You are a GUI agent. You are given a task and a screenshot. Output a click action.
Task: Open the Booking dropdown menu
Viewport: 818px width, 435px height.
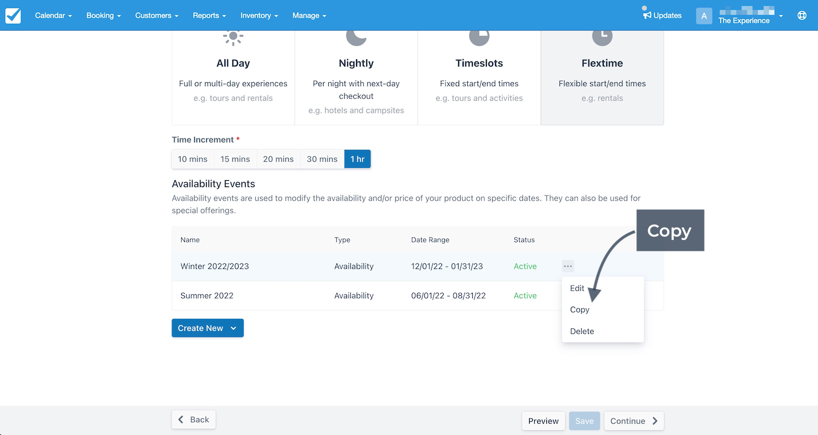click(x=104, y=15)
